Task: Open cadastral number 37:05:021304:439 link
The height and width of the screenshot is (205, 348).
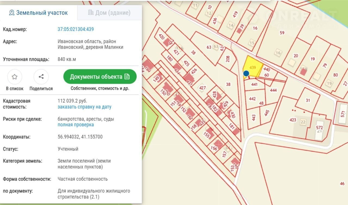Action: 76,29
